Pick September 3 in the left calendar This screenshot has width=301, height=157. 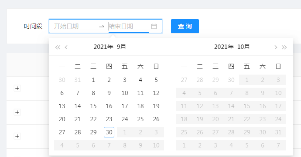pos(125,80)
